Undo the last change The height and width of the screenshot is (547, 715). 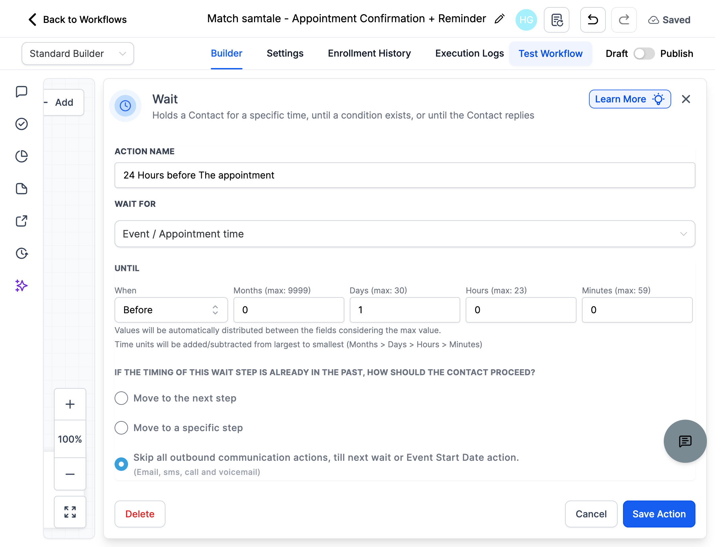point(593,20)
